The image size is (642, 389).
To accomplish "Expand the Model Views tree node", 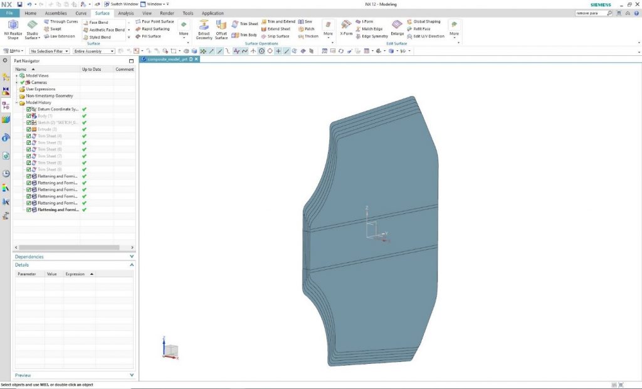I will (x=16, y=75).
